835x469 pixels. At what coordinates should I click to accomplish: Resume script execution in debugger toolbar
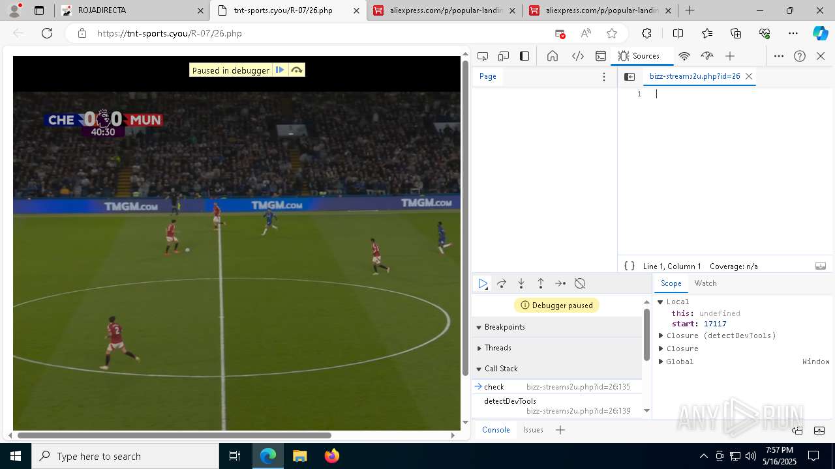coord(483,283)
